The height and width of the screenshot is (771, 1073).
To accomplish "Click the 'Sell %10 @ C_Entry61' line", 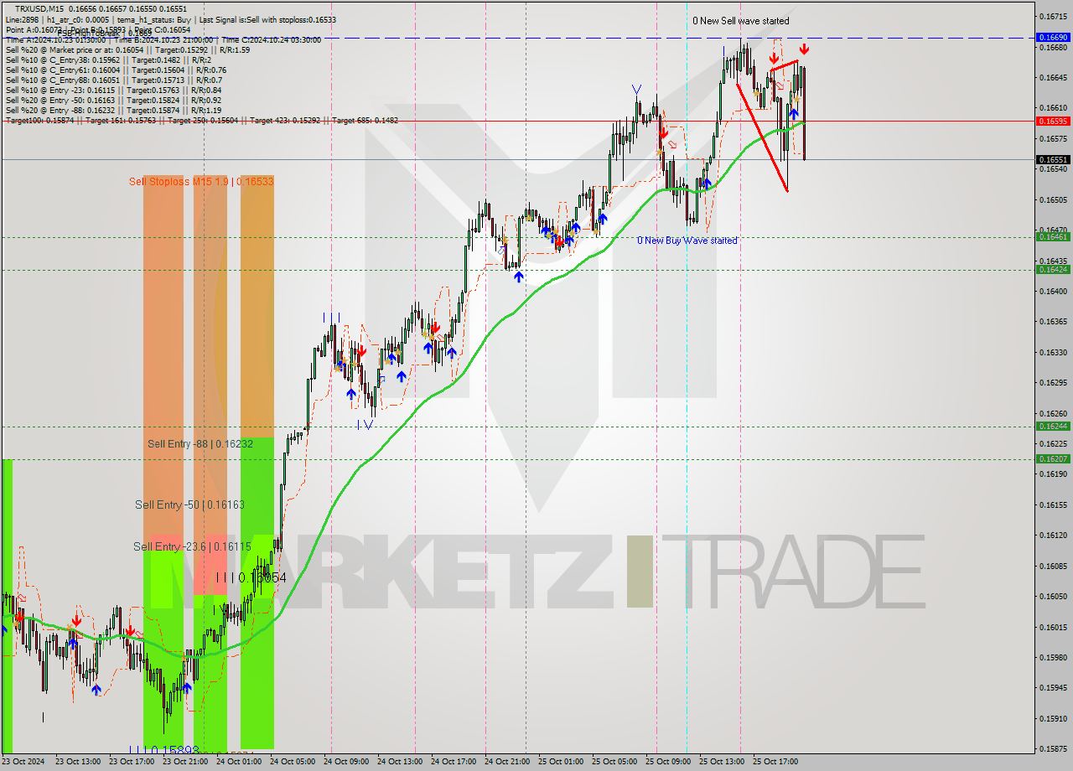I will pos(116,70).
